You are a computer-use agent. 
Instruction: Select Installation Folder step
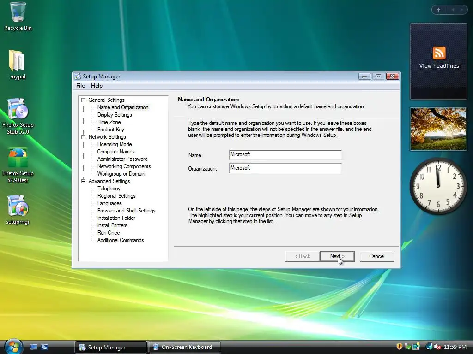click(x=116, y=218)
